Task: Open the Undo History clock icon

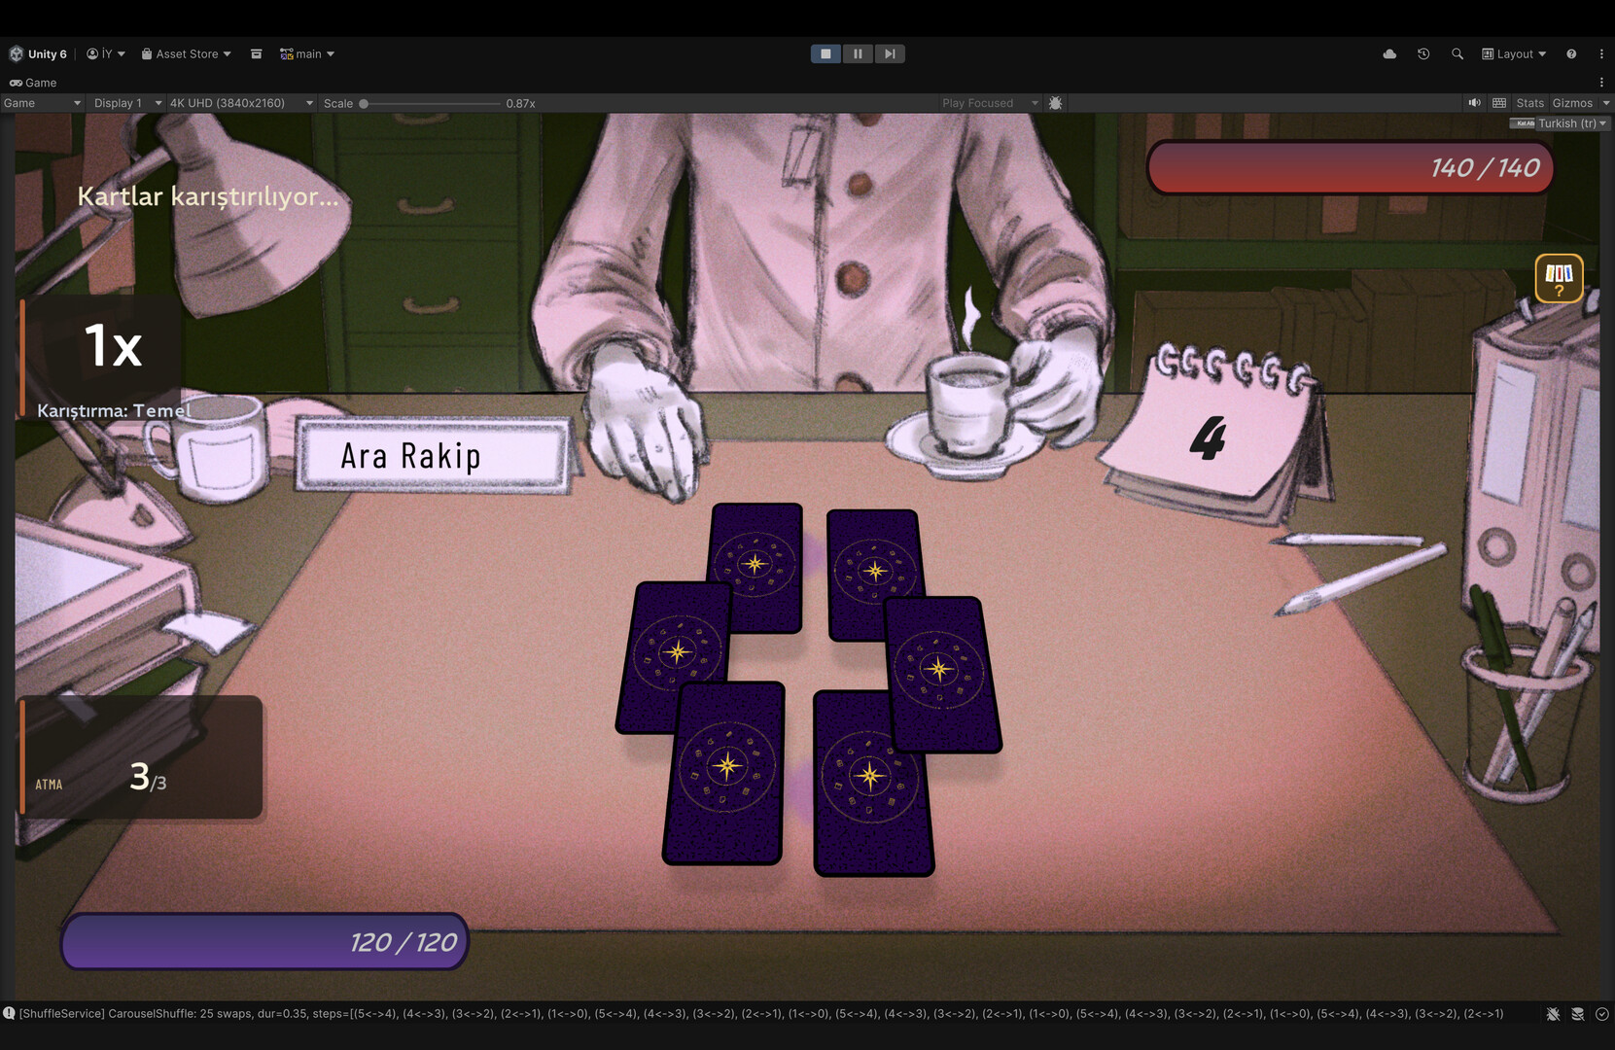Action: [1423, 54]
